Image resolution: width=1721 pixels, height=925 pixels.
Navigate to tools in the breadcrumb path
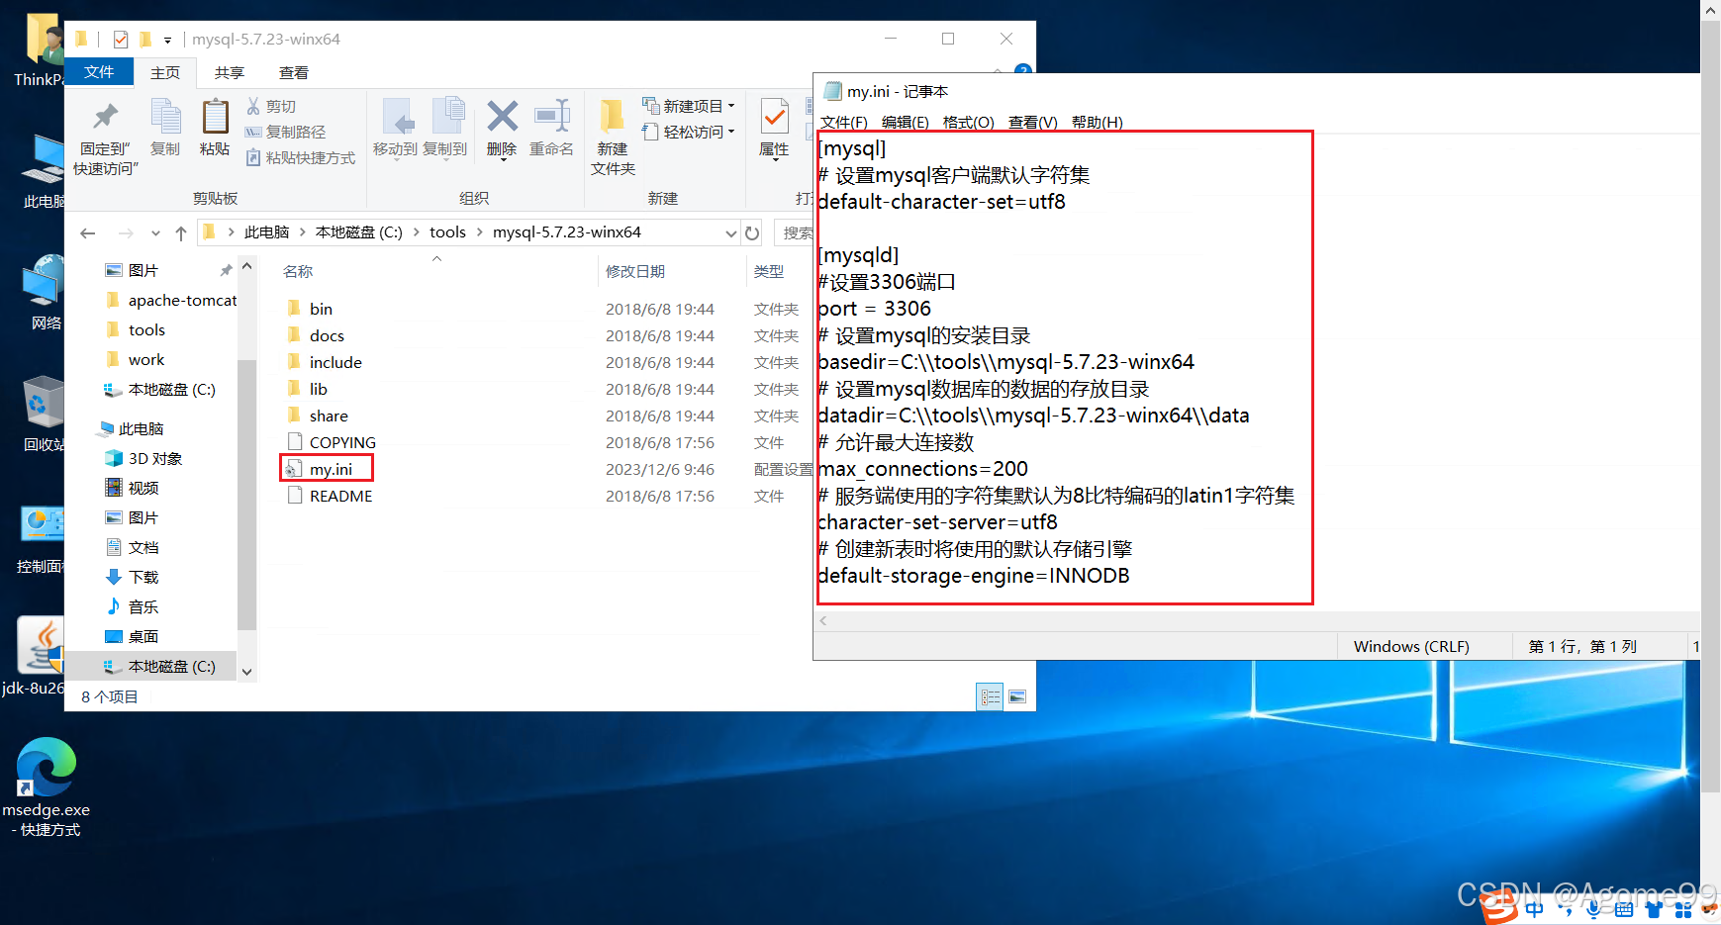[x=447, y=231]
